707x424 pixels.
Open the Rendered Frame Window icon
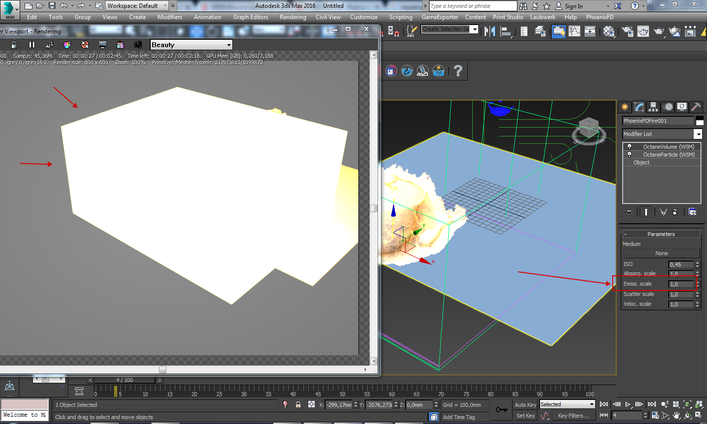pyautogui.click(x=643, y=31)
